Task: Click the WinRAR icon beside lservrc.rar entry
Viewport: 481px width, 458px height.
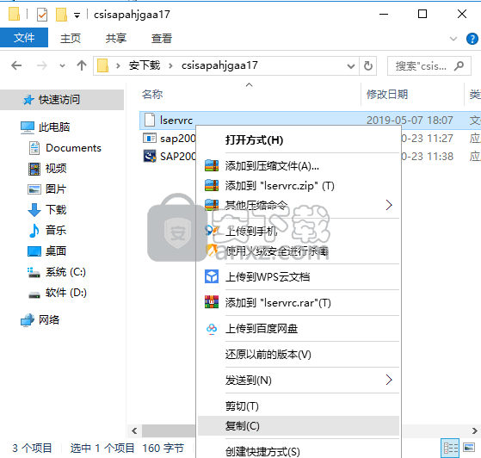Action: click(212, 302)
